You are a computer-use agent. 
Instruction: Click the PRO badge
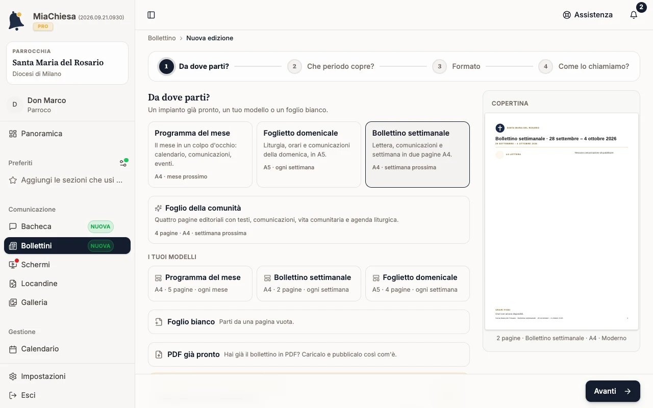click(43, 27)
